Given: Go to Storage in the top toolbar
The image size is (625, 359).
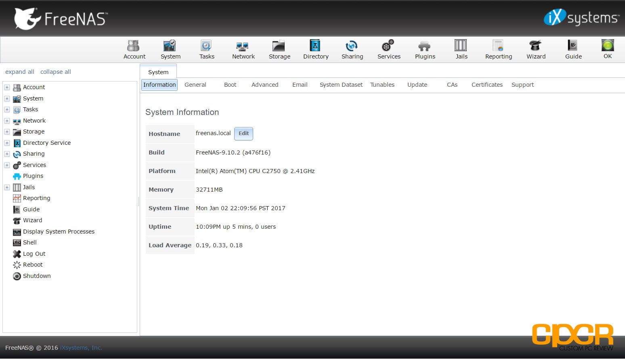Looking at the screenshot, I should (x=279, y=50).
